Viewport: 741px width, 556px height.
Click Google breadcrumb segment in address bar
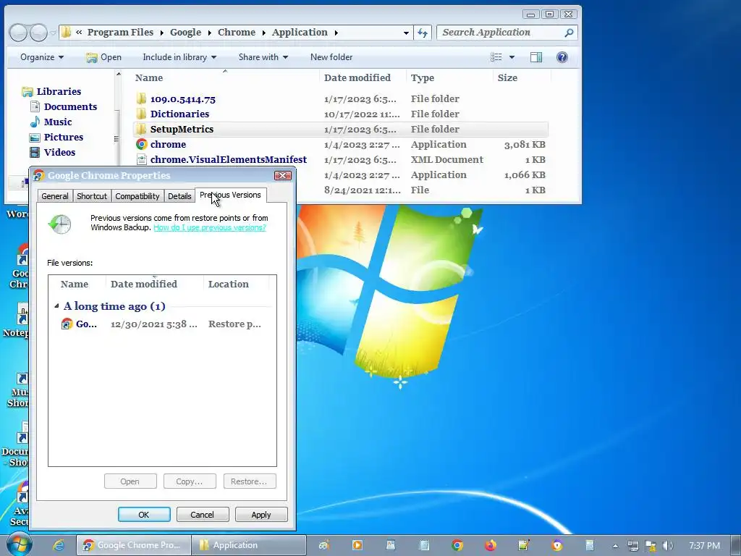click(x=185, y=33)
